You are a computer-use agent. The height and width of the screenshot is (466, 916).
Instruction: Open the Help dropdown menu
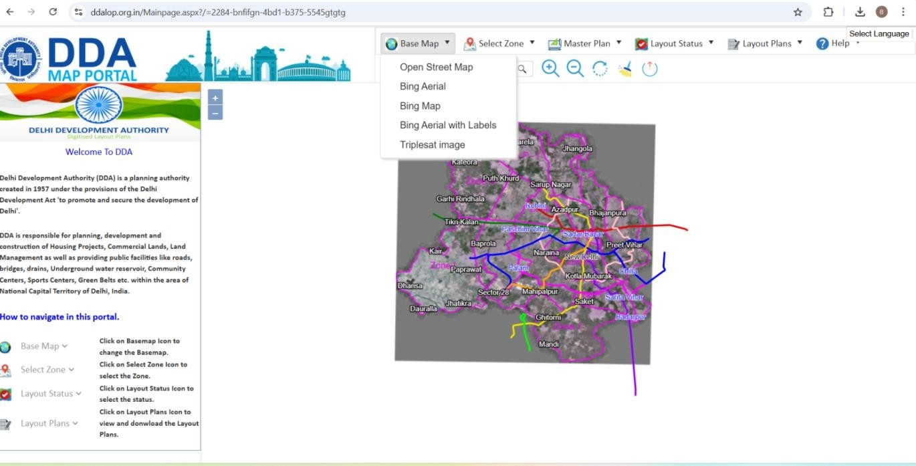click(838, 43)
